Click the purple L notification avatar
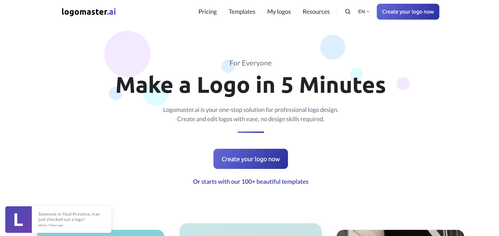 (19, 220)
